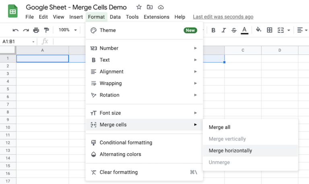Close the open Format menu
Screen dimensions: 309x184
[97, 17]
